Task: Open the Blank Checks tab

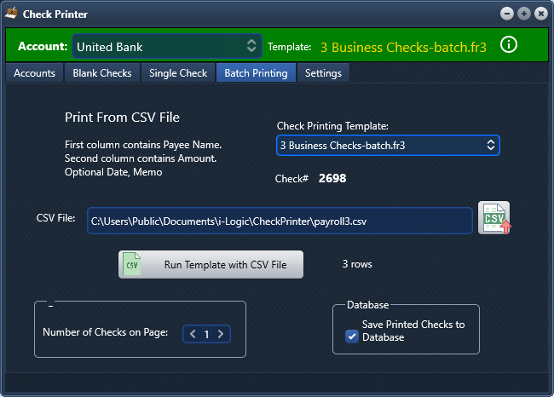Action: pyautogui.click(x=102, y=72)
